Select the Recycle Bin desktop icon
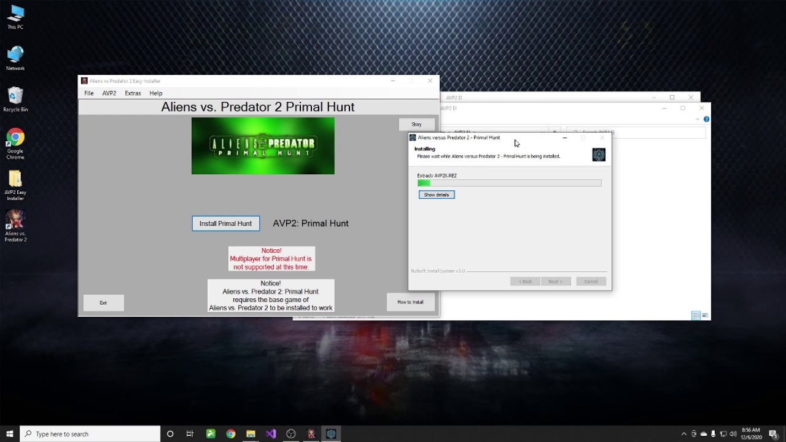The height and width of the screenshot is (442, 786). (x=15, y=99)
